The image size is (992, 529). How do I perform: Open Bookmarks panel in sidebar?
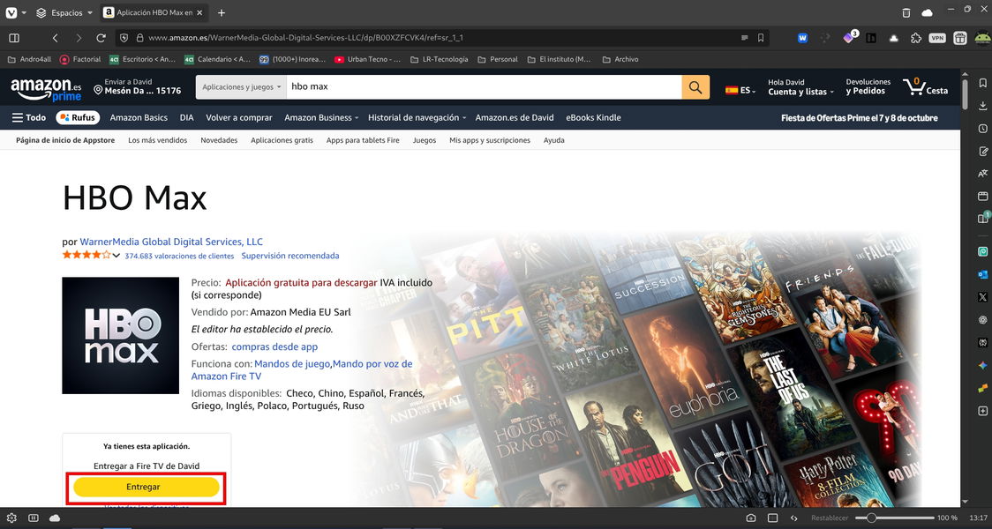[x=982, y=83]
